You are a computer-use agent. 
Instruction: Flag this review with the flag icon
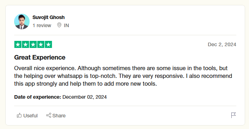tap(233, 115)
